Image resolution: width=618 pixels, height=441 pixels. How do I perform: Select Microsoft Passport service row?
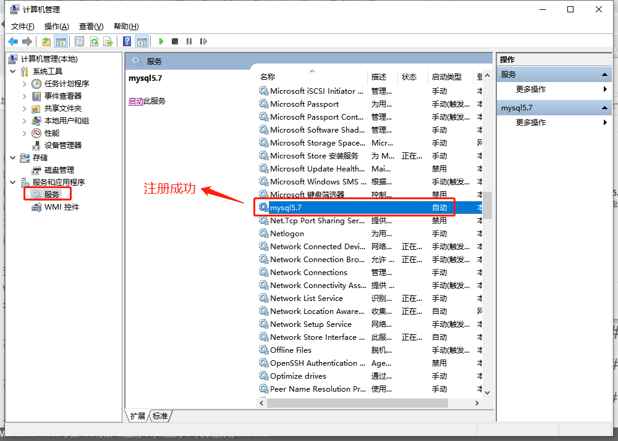(x=370, y=104)
